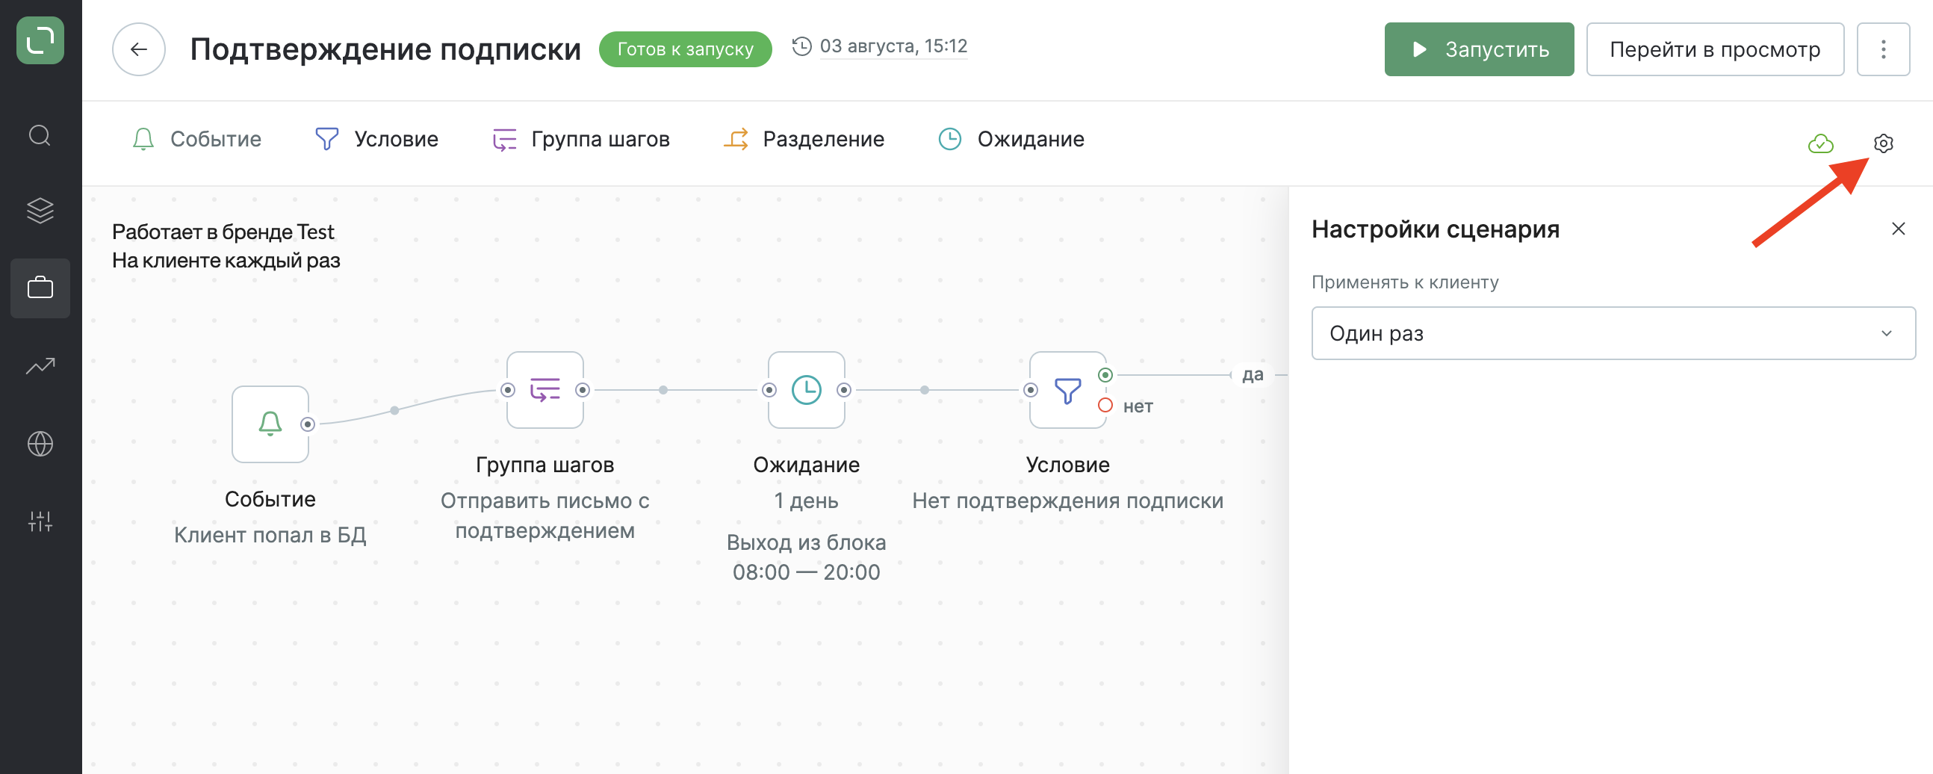This screenshot has height=774, width=1933.
Task: Add an Условие block from toolbar
Action: pyautogui.click(x=376, y=139)
